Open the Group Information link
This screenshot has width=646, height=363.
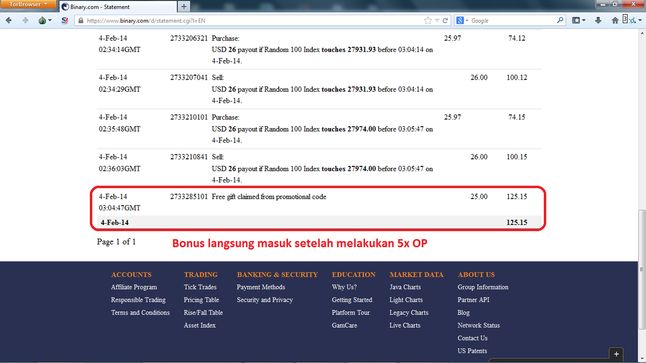pos(483,287)
